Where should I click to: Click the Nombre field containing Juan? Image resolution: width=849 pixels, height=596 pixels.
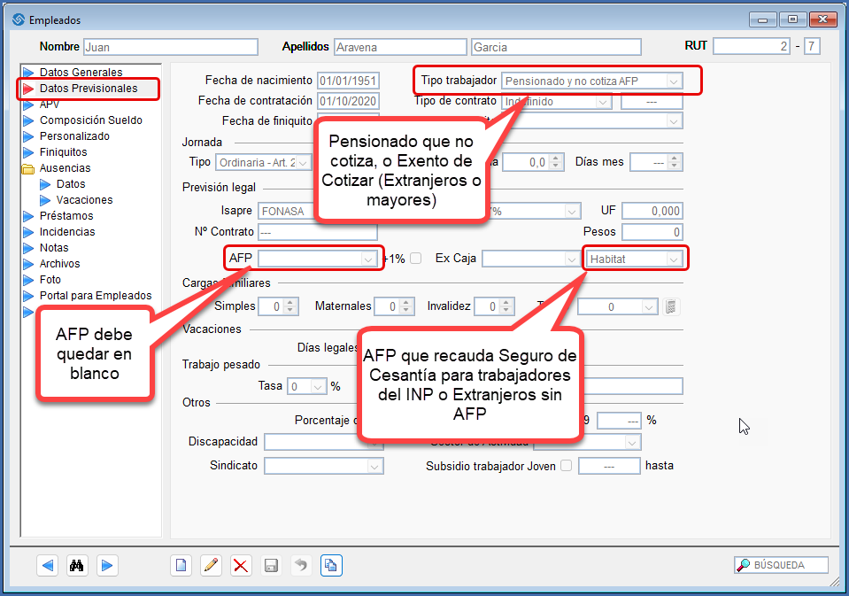[x=171, y=47]
